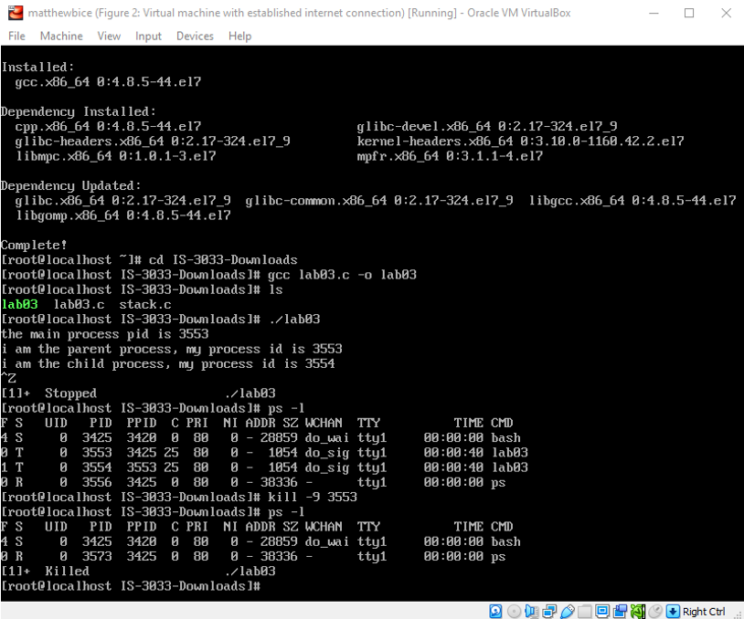744x619 pixels.
Task: Open the Input menu
Action: pyautogui.click(x=147, y=36)
